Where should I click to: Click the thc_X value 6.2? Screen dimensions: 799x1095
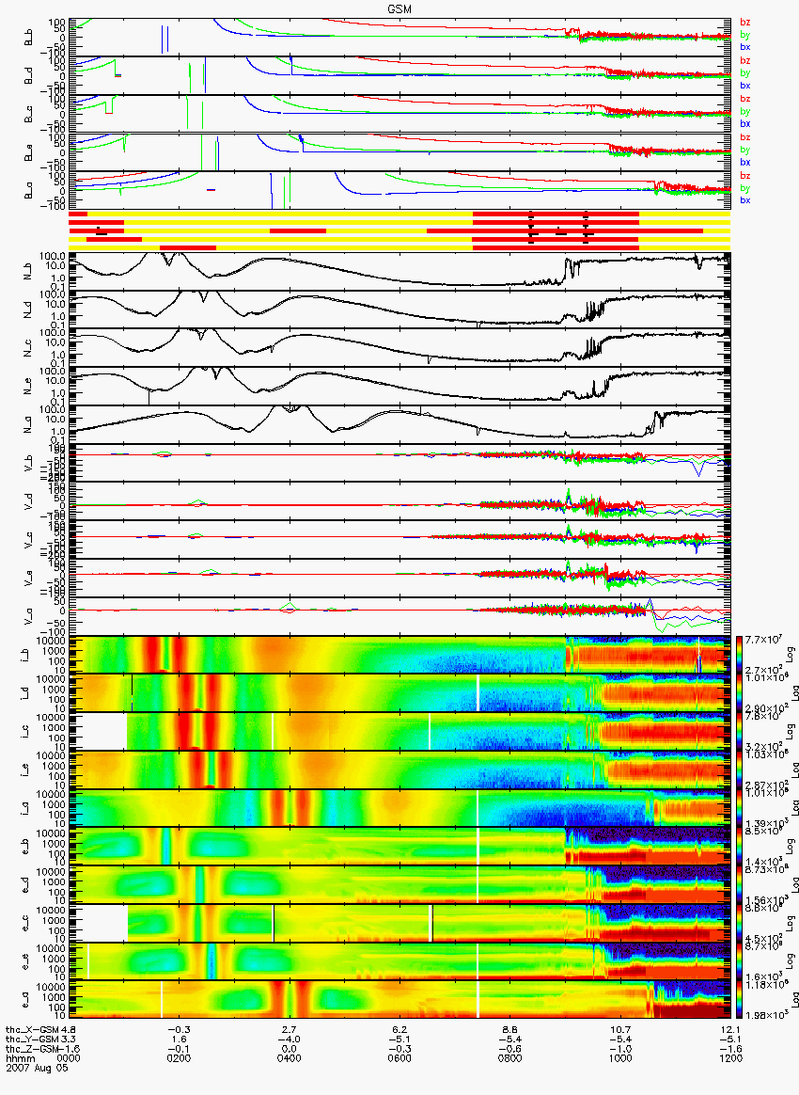399,1030
